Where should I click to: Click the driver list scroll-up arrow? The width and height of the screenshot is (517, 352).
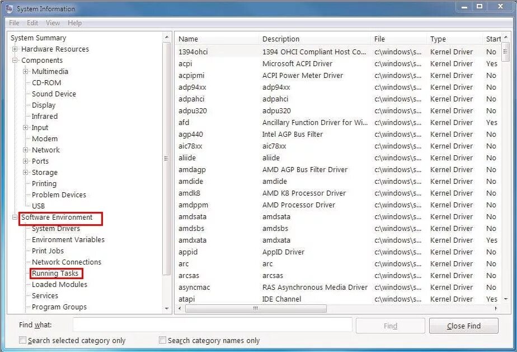(505, 37)
